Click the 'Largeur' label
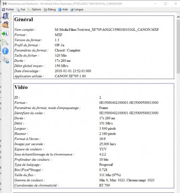180x193 pixels. pyautogui.click(x=21, y=128)
